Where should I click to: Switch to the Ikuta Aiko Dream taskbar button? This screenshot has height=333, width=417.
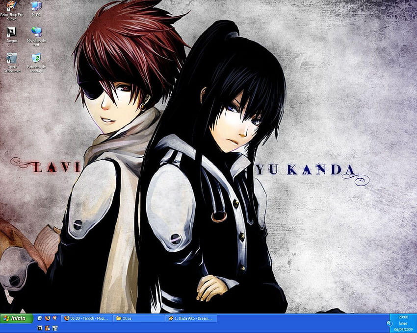tap(191, 318)
